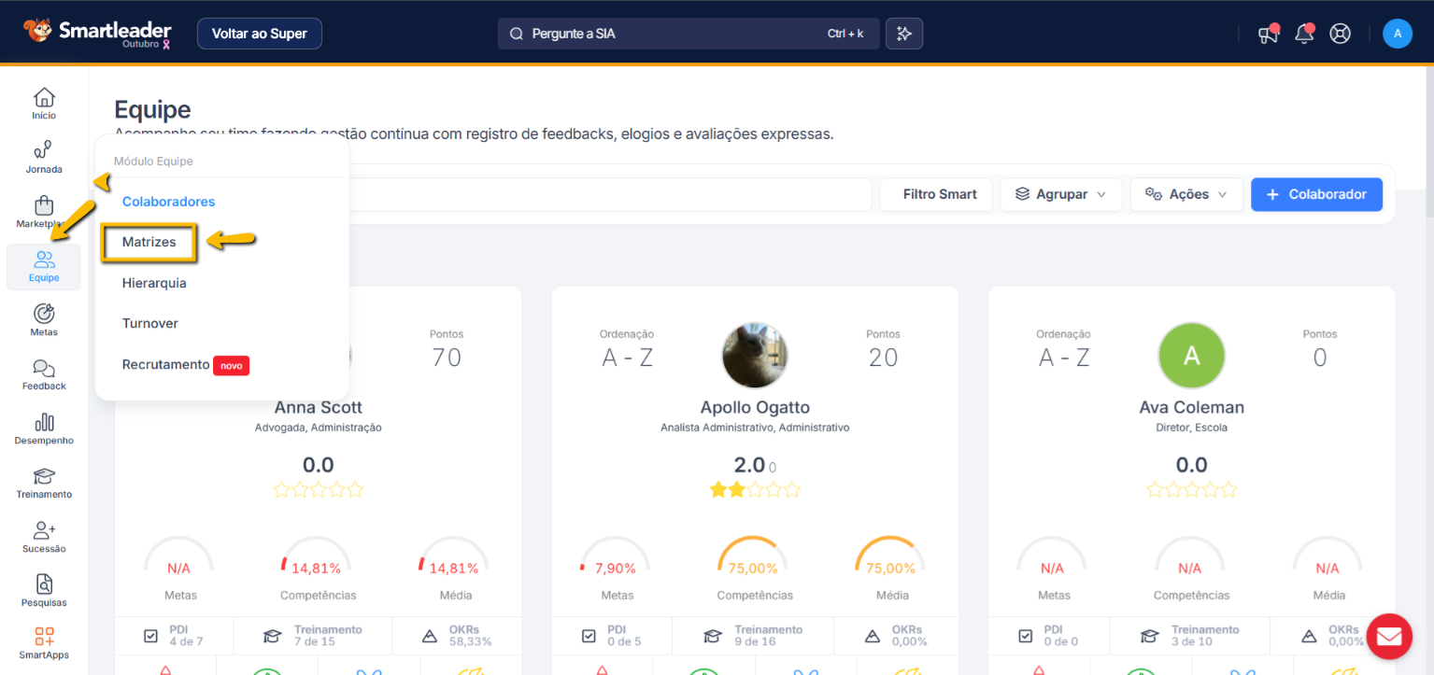Click the notifications bell icon
This screenshot has width=1434, height=675.
(x=1303, y=35)
